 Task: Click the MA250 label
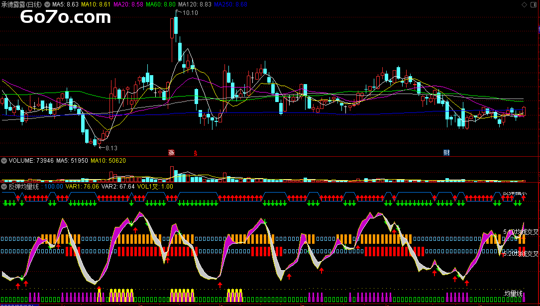pos(230,4)
